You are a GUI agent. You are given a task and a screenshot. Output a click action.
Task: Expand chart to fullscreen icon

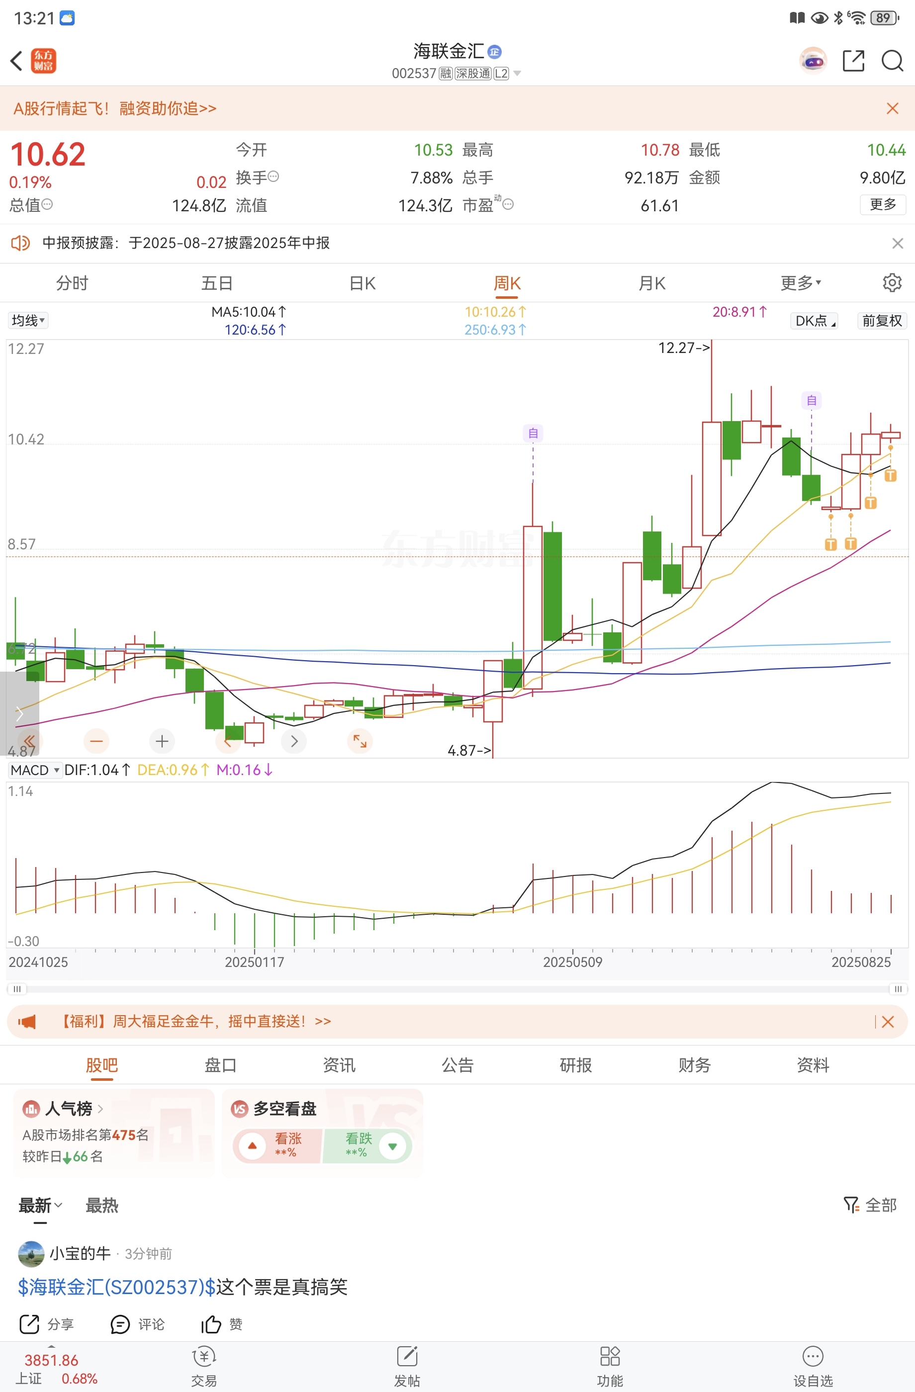click(x=360, y=742)
